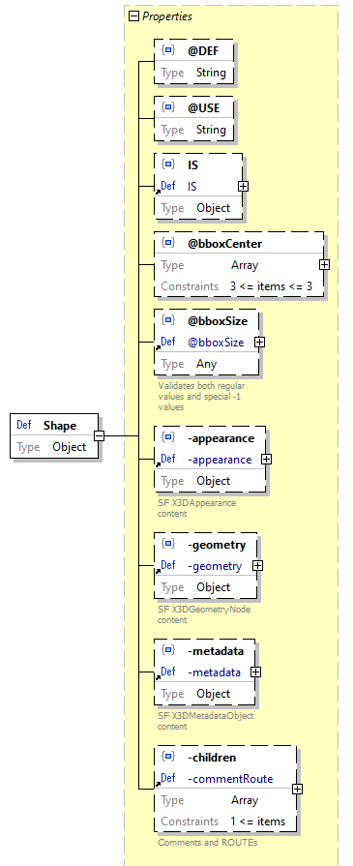The image size is (353, 866).
Task: Click the property icon beside @bboxCenter
Action: (x=168, y=243)
